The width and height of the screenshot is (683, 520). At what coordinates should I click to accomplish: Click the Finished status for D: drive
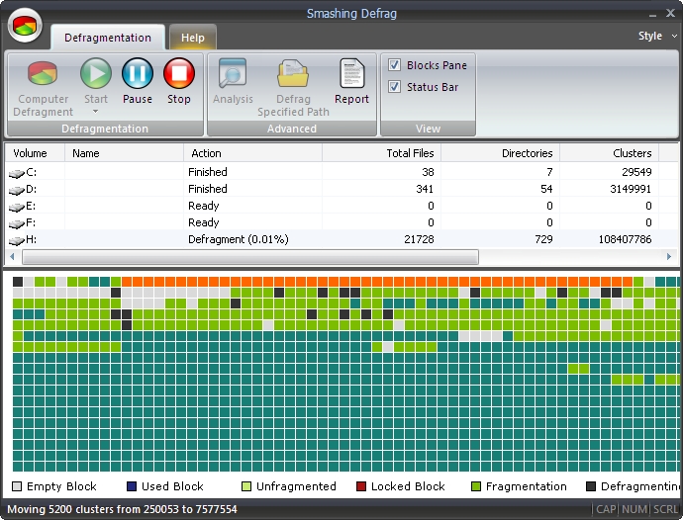(x=208, y=189)
